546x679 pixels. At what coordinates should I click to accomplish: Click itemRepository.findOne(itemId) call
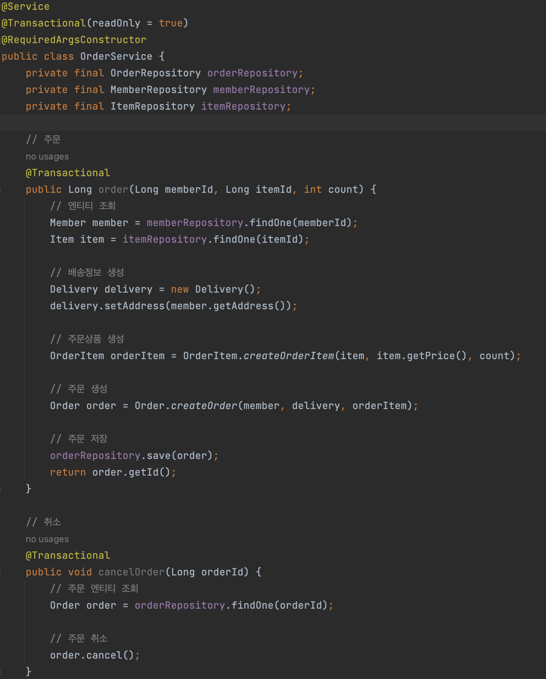click(213, 239)
